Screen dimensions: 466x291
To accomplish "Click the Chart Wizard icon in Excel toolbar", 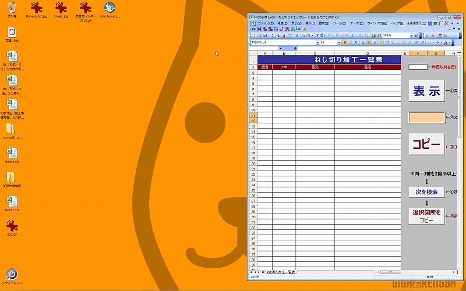I will click(373, 36).
